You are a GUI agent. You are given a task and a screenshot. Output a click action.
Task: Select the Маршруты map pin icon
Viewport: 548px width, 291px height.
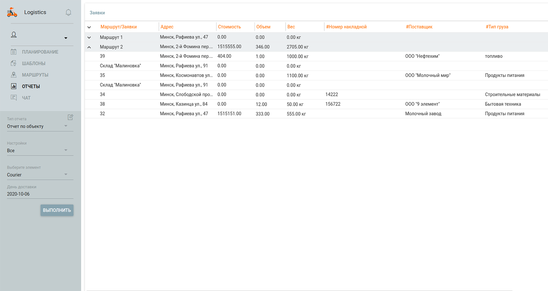tap(14, 75)
